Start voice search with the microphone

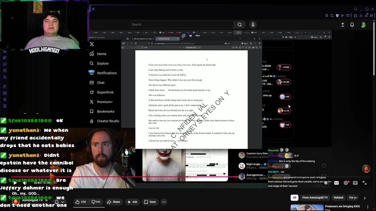(x=253, y=25)
